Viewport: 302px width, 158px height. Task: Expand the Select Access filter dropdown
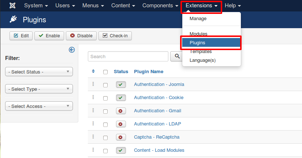39,106
